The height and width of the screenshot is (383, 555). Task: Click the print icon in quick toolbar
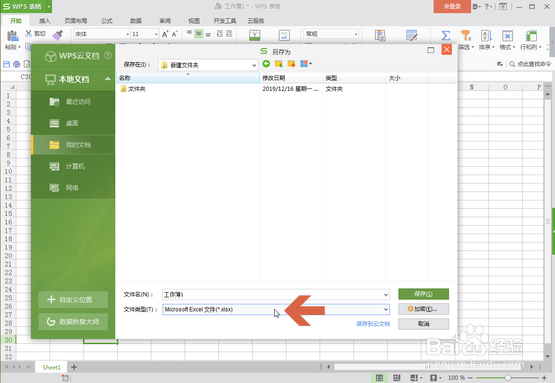click(x=16, y=64)
